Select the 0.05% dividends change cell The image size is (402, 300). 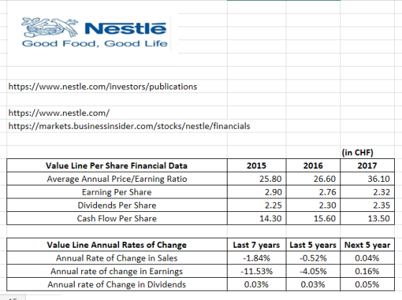[x=367, y=284]
